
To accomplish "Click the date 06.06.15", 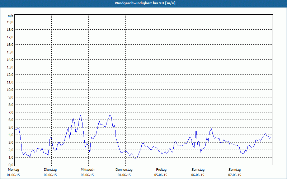I will [198, 175].
